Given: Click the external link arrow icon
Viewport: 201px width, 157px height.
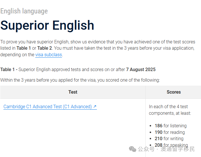Looking at the screenshot, I should pos(95,106).
